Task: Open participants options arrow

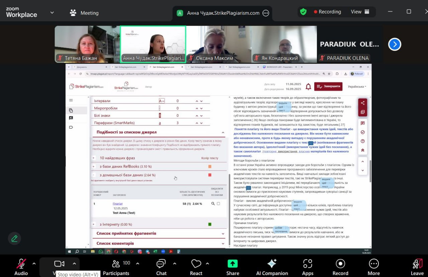Action: pyautogui.click(x=137, y=264)
